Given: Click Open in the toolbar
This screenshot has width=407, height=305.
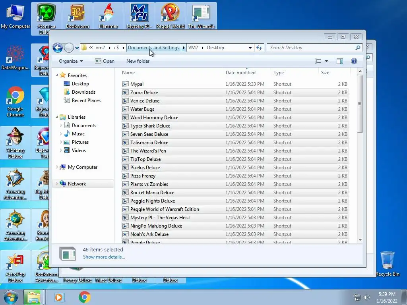Looking at the screenshot, I should [105, 61].
